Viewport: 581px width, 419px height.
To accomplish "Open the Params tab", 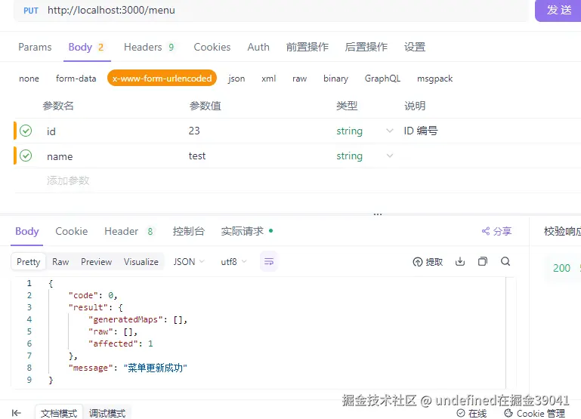I will coord(35,47).
